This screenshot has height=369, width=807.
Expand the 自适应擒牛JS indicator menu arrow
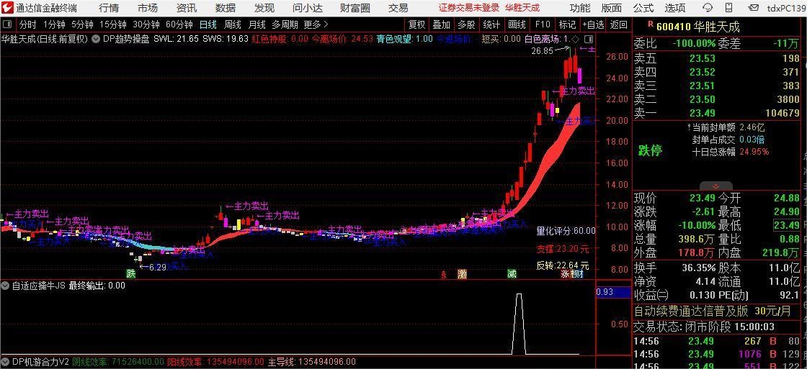(6, 286)
